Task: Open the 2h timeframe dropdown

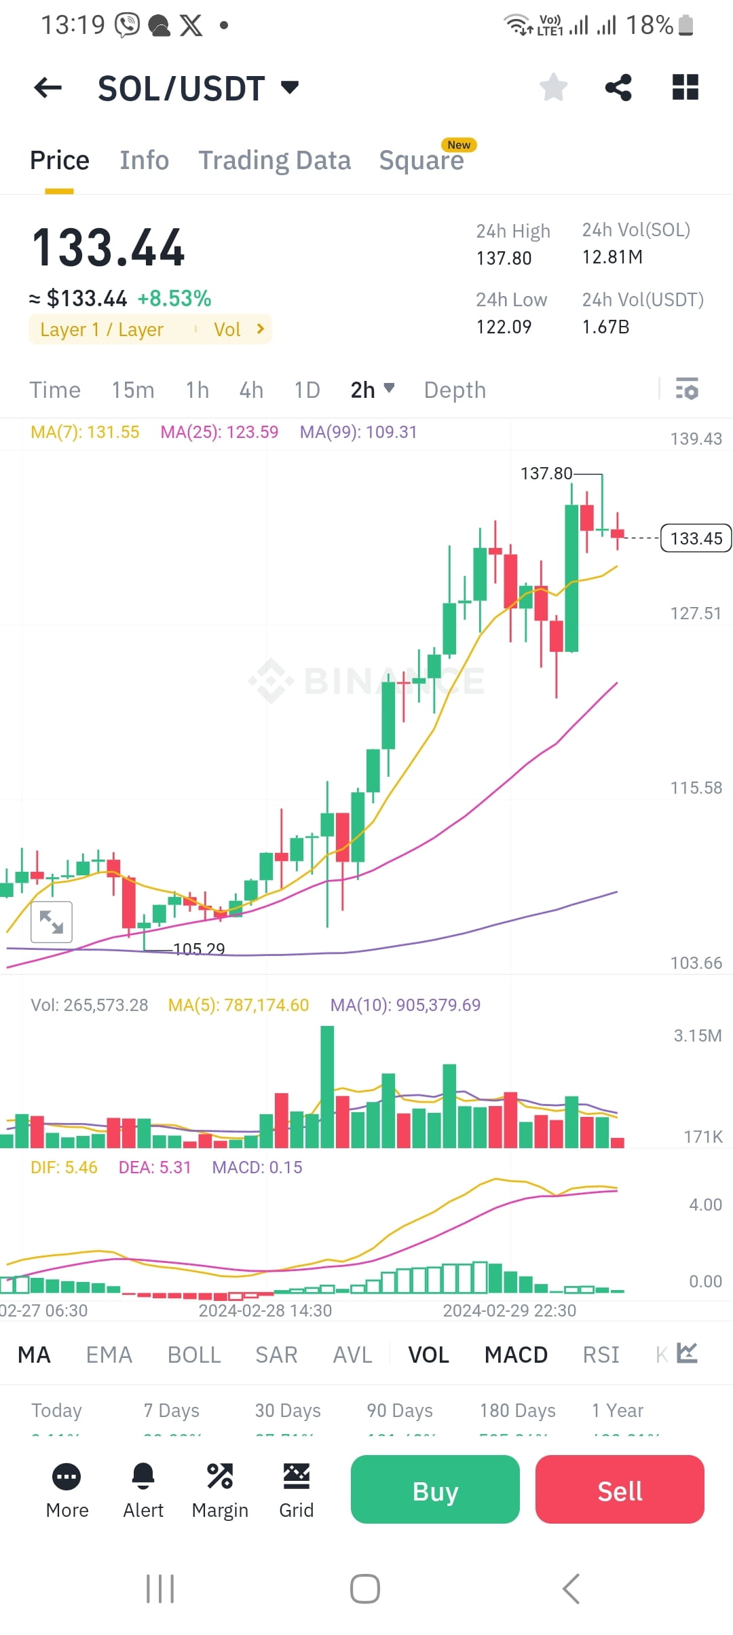Action: pos(371,390)
